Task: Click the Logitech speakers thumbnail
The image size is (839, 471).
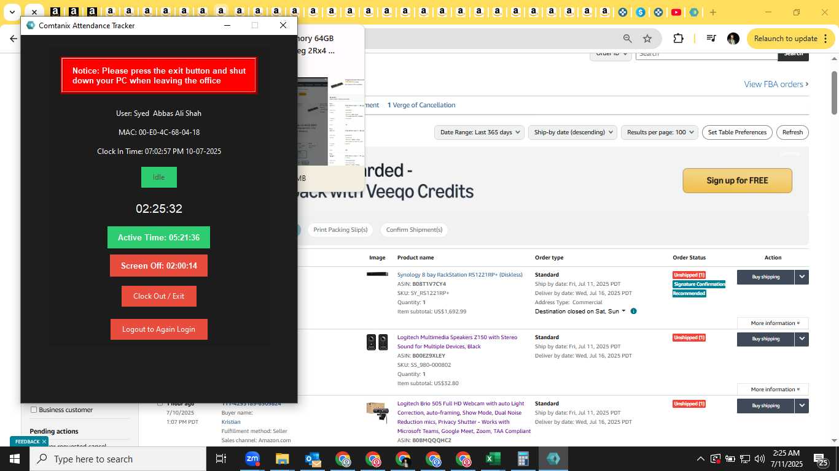Action: [x=377, y=342]
